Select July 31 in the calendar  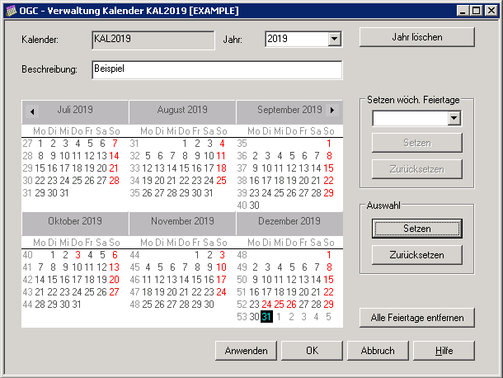(64, 193)
